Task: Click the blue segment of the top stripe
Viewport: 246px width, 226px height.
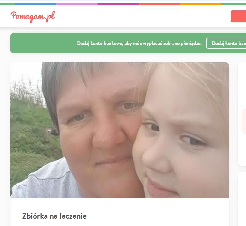Action: 35,4
